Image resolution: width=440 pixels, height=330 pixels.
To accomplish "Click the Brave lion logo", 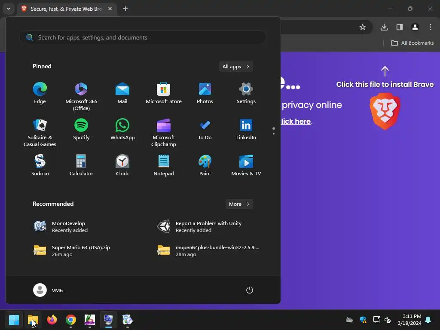I will [385, 112].
